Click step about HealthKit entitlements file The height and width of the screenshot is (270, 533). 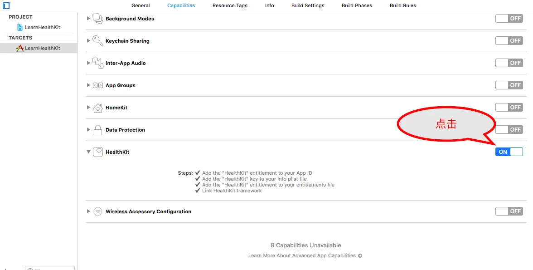tap(268, 185)
